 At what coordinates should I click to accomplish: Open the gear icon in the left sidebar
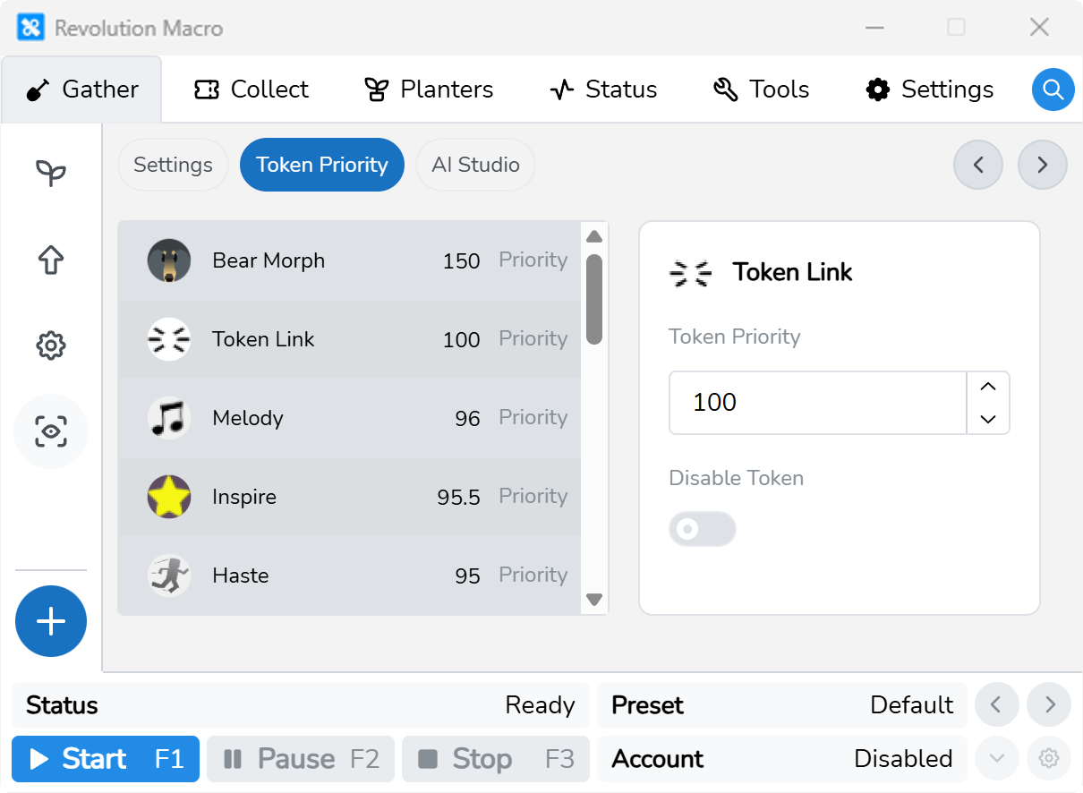click(x=51, y=345)
